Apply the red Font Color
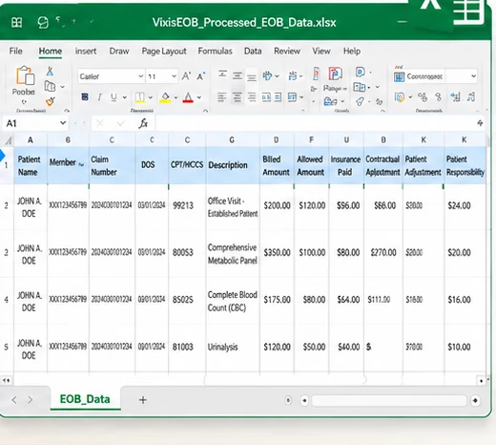The height and width of the screenshot is (445, 496). tap(188, 97)
